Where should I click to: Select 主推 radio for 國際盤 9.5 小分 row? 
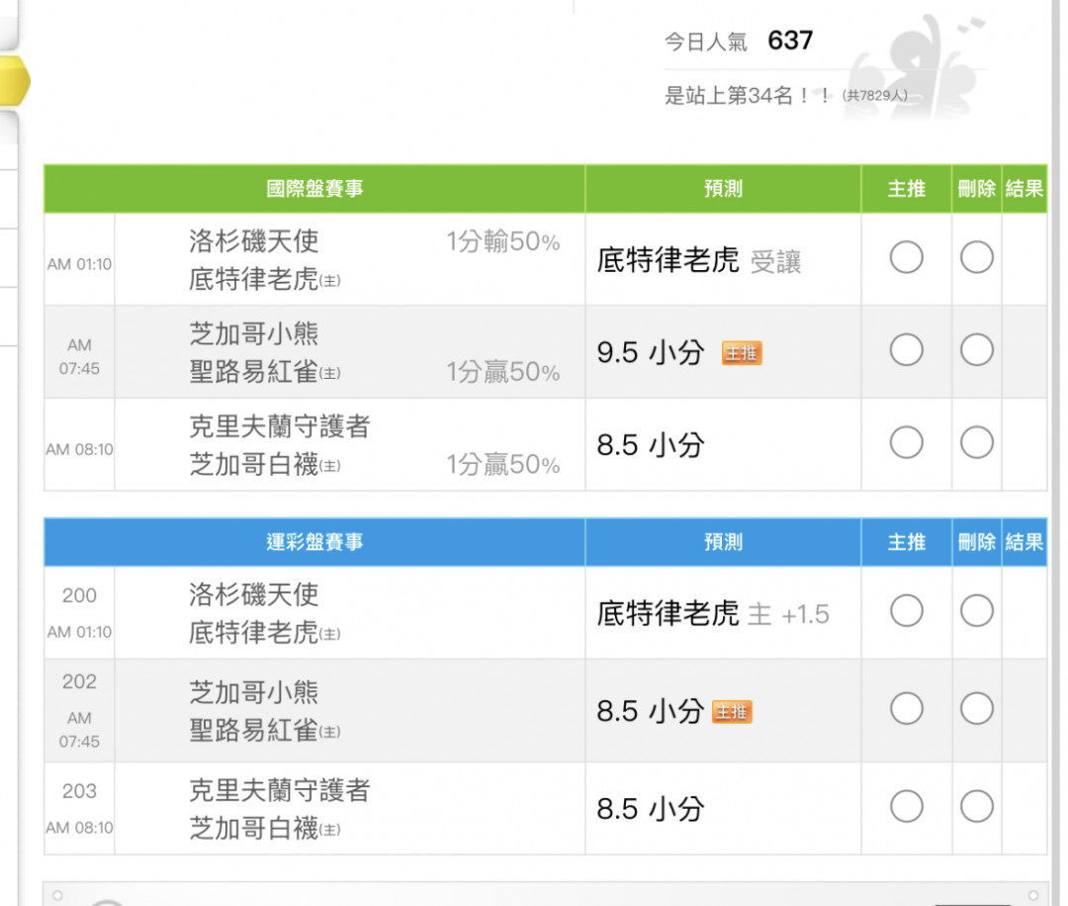point(906,350)
